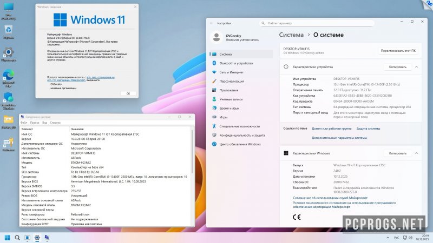Image resolution: width=433 pixels, height=243 pixels.
Task: Open the Microsoft software license terms link
Action: click(344, 205)
